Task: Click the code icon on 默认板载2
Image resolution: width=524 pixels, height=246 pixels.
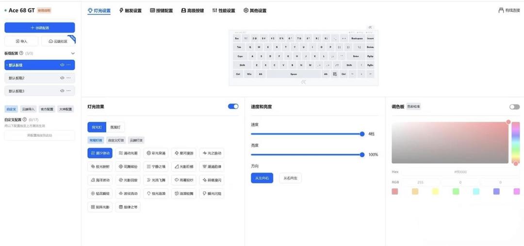Action: point(62,78)
